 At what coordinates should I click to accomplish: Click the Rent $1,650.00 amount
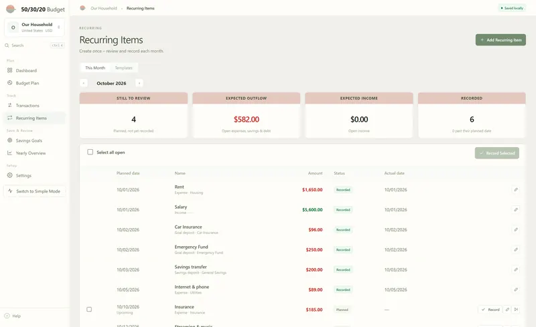(x=312, y=190)
